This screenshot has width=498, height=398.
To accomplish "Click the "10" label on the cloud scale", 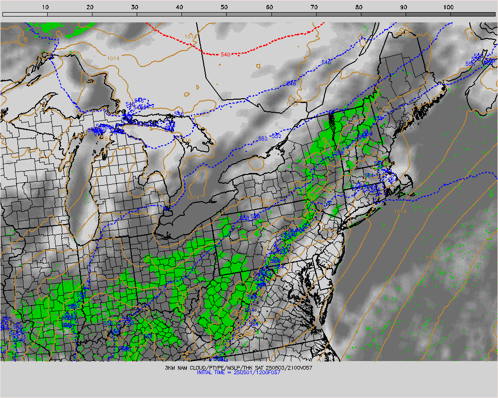I will pyautogui.click(x=45, y=7).
